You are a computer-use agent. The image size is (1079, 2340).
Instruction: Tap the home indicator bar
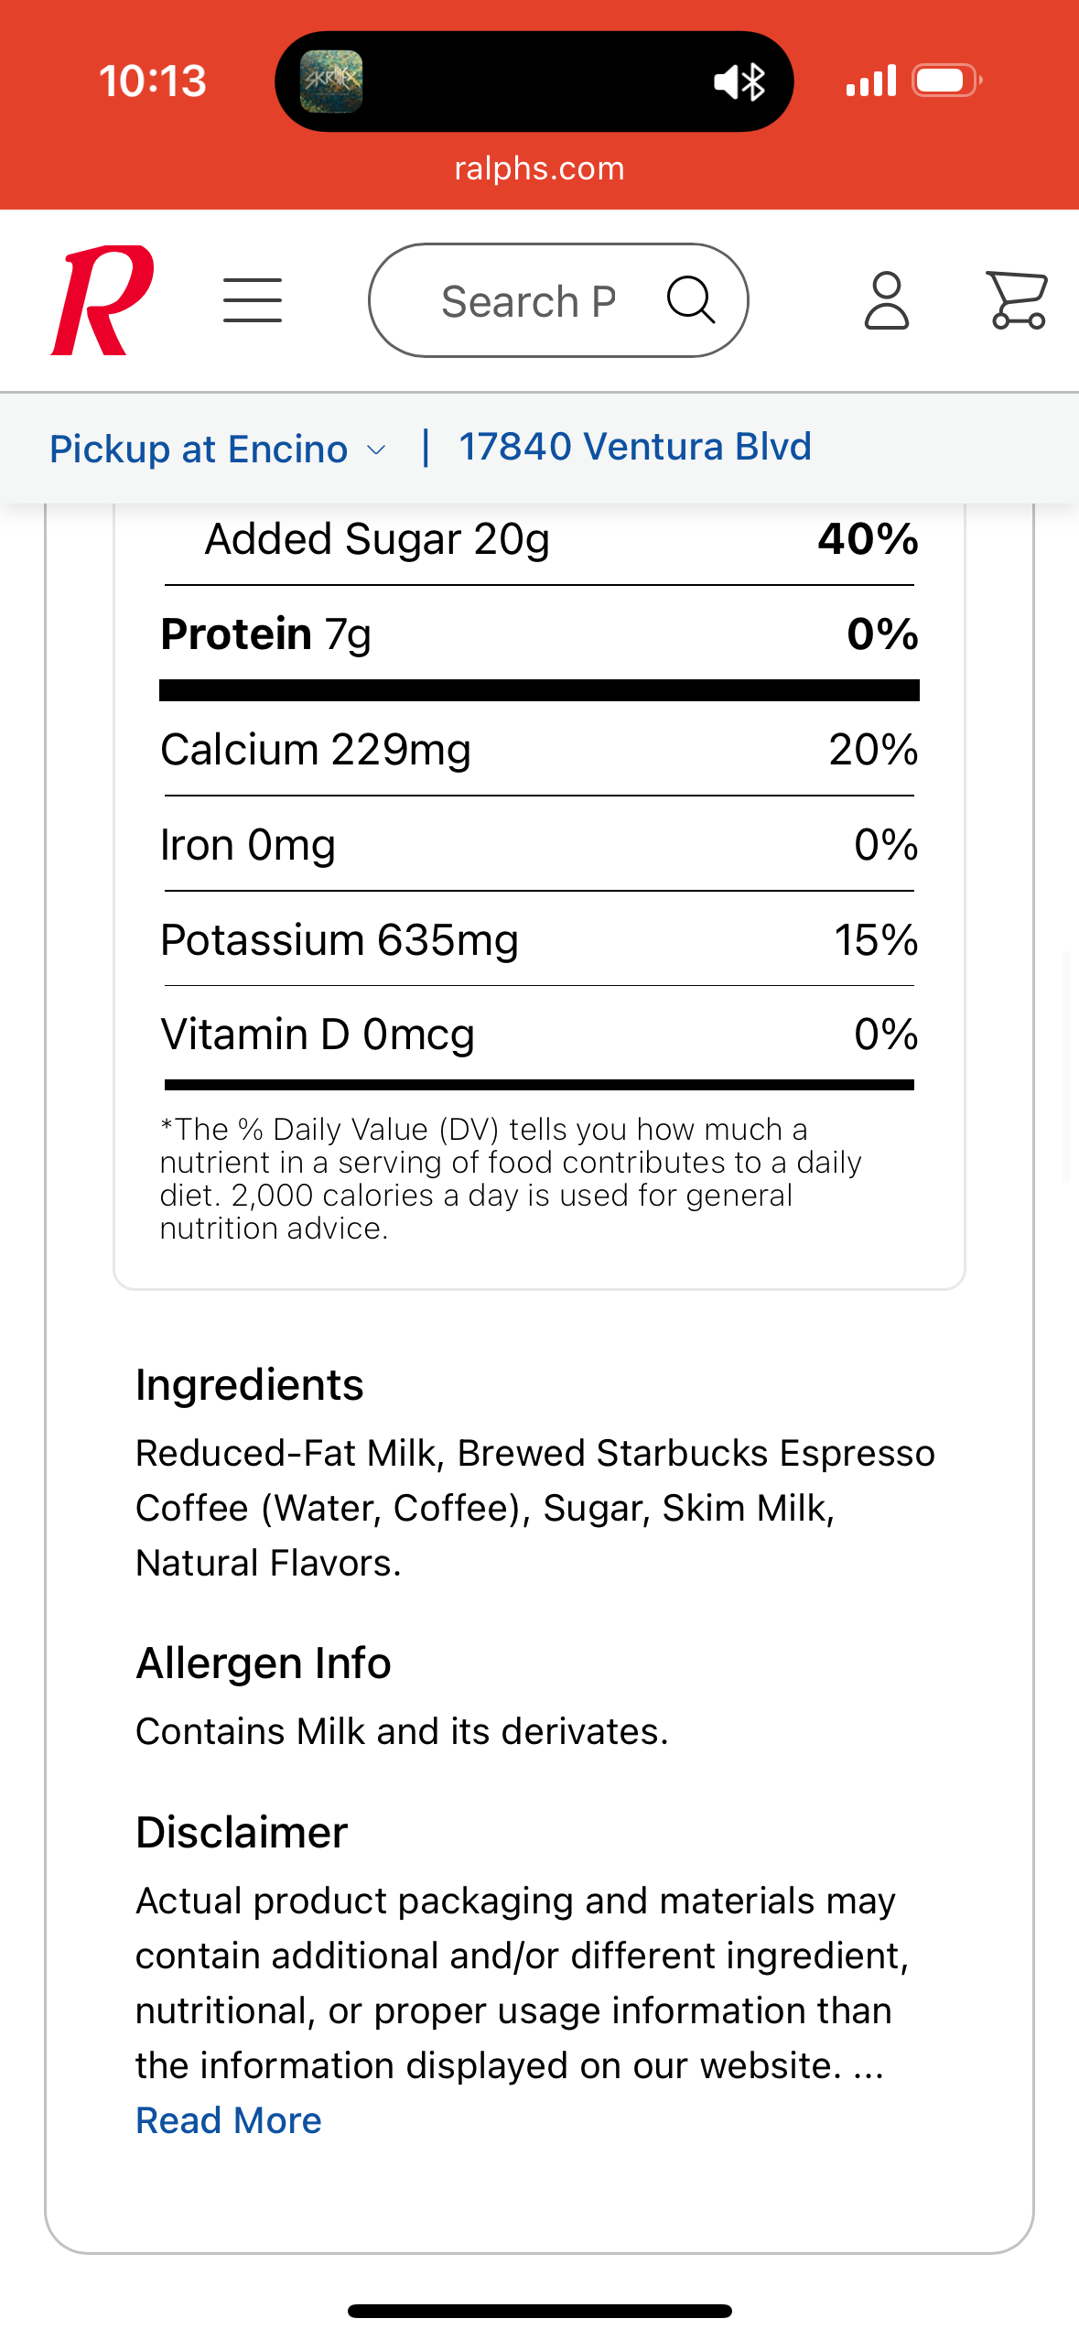(539, 2311)
